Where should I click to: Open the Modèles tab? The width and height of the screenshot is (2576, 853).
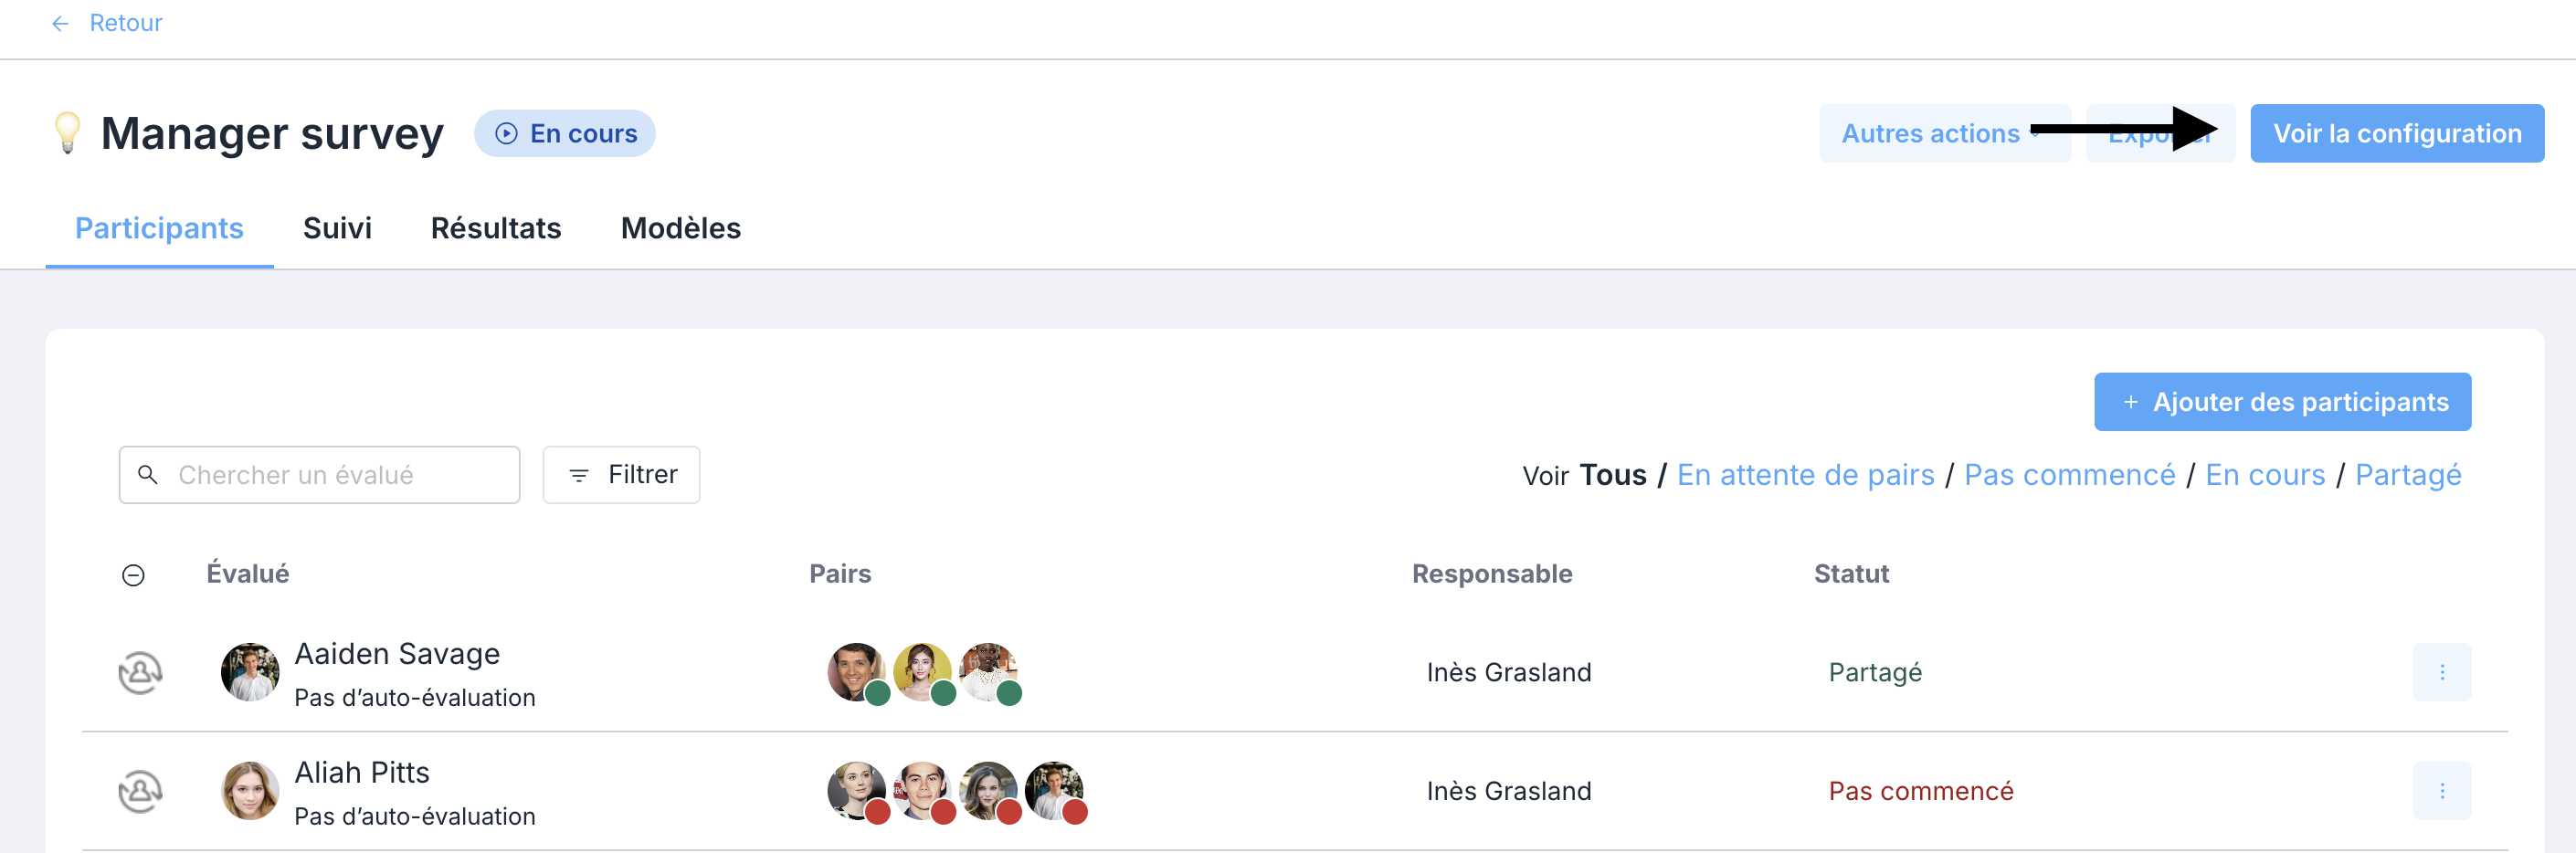click(x=681, y=228)
